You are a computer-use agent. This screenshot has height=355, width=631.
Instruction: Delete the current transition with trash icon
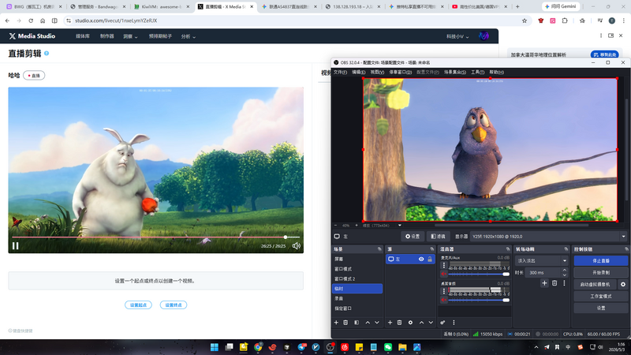(554, 283)
